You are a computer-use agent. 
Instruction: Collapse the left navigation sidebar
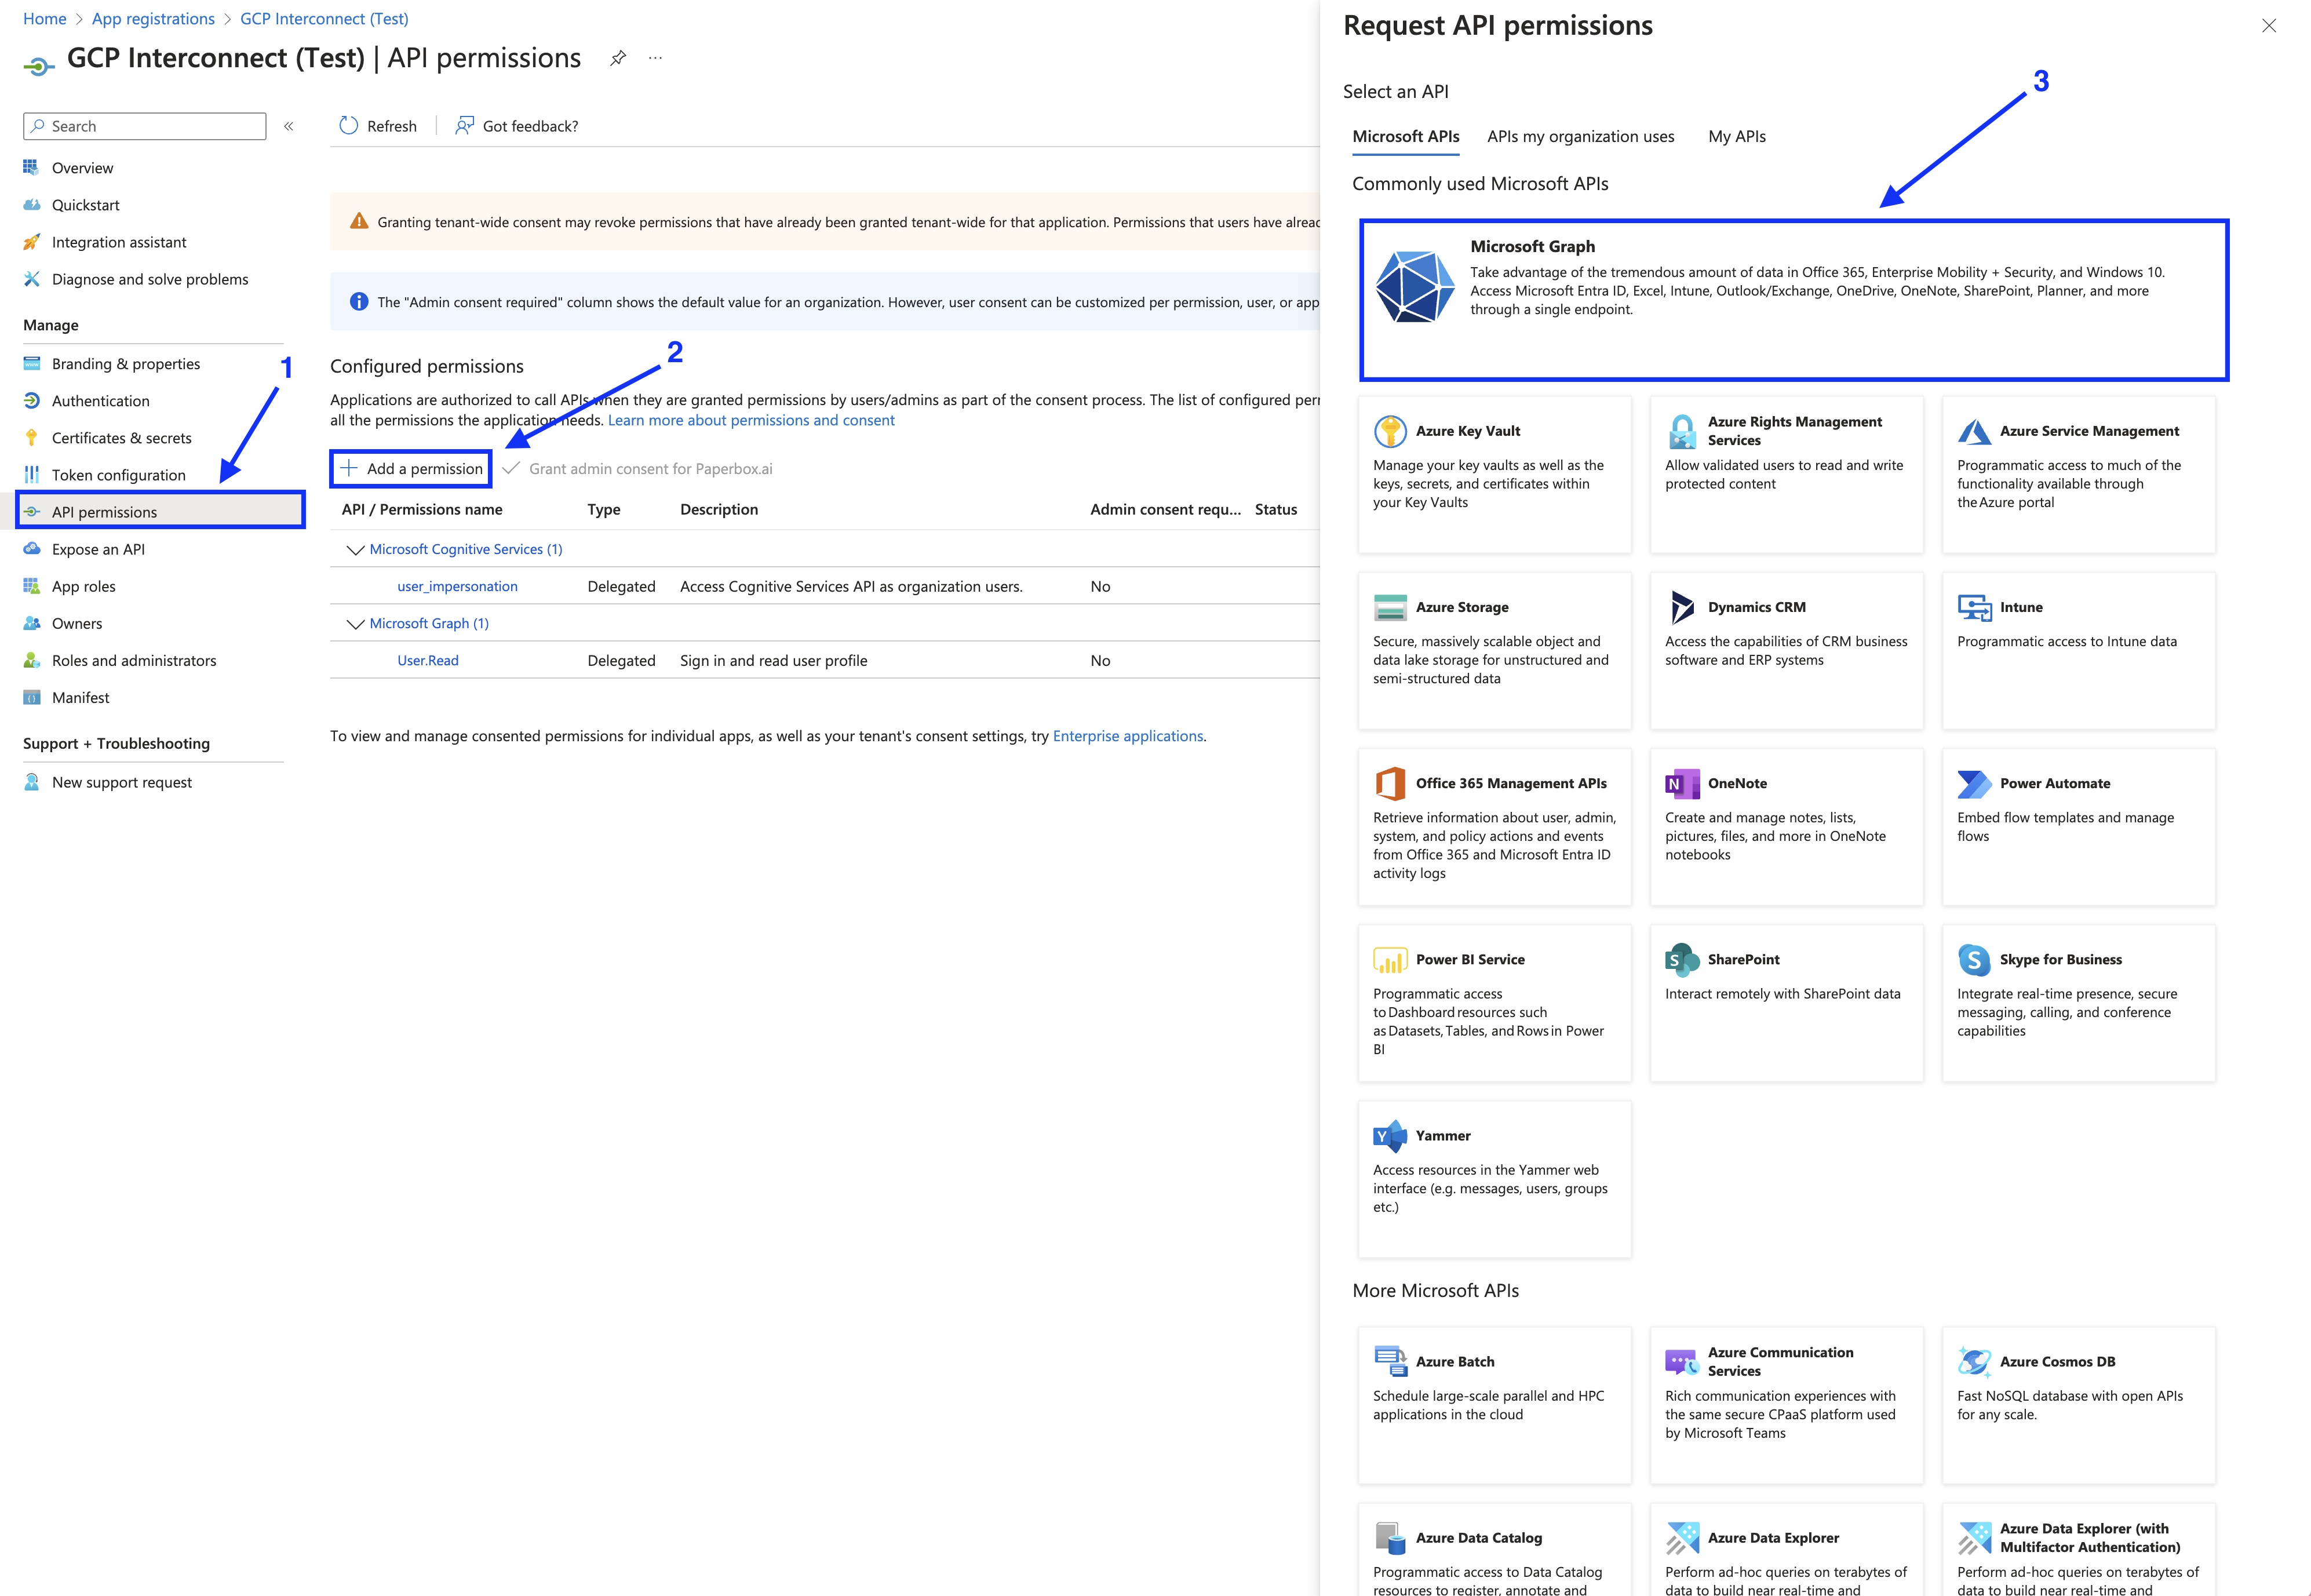pos(288,126)
